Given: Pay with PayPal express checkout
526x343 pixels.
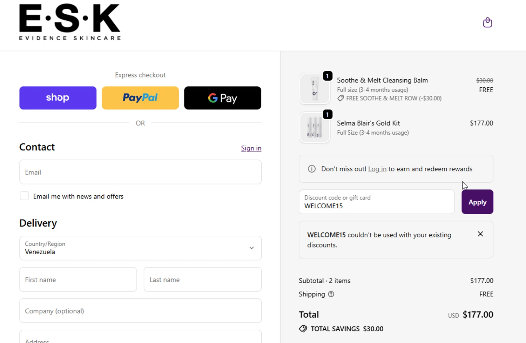Looking at the screenshot, I should pos(140,98).
